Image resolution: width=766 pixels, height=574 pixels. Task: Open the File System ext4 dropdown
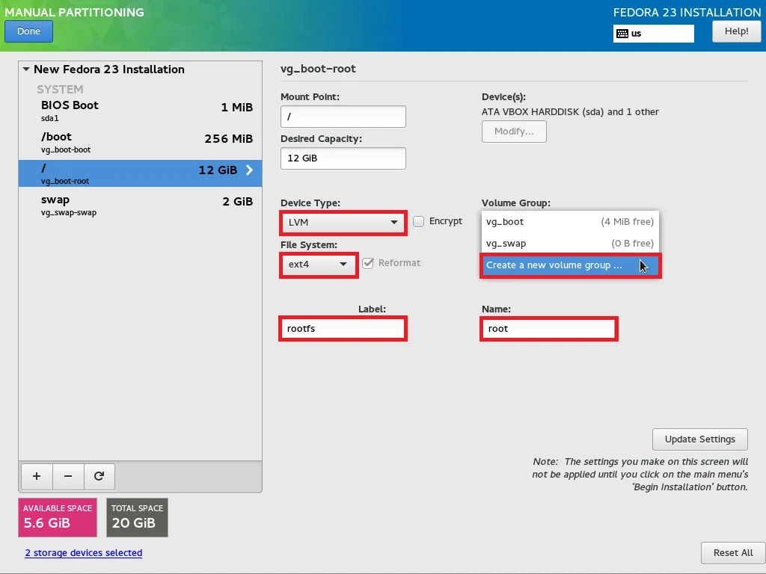click(319, 265)
